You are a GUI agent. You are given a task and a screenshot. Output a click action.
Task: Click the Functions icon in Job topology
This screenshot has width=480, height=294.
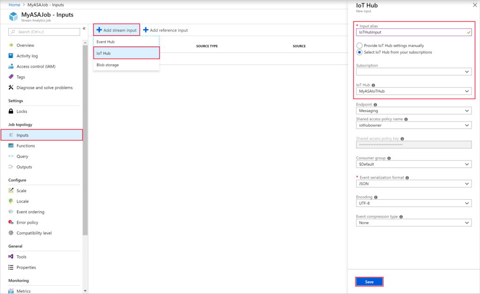click(11, 145)
